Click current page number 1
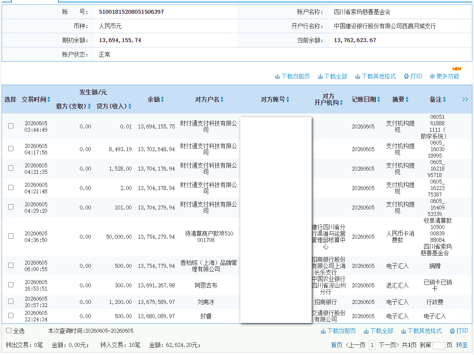The width and height of the screenshot is (474, 355). click(372, 345)
